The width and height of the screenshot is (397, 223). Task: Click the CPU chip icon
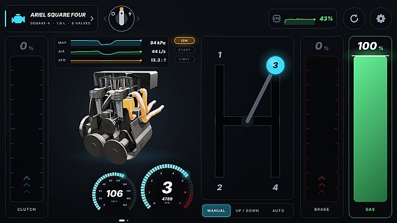276,19
